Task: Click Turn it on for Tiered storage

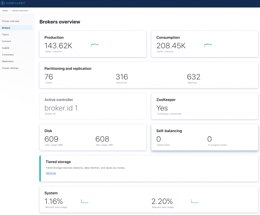Action: point(51,173)
